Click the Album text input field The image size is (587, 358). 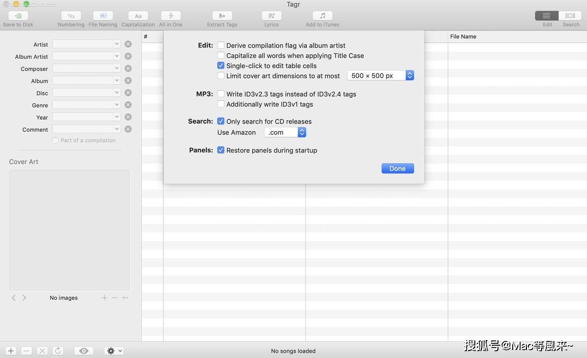click(x=83, y=81)
